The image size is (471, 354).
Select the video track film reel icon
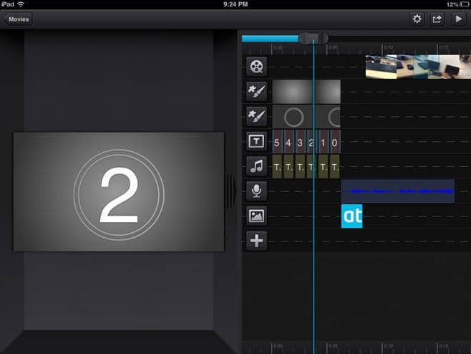coord(256,67)
